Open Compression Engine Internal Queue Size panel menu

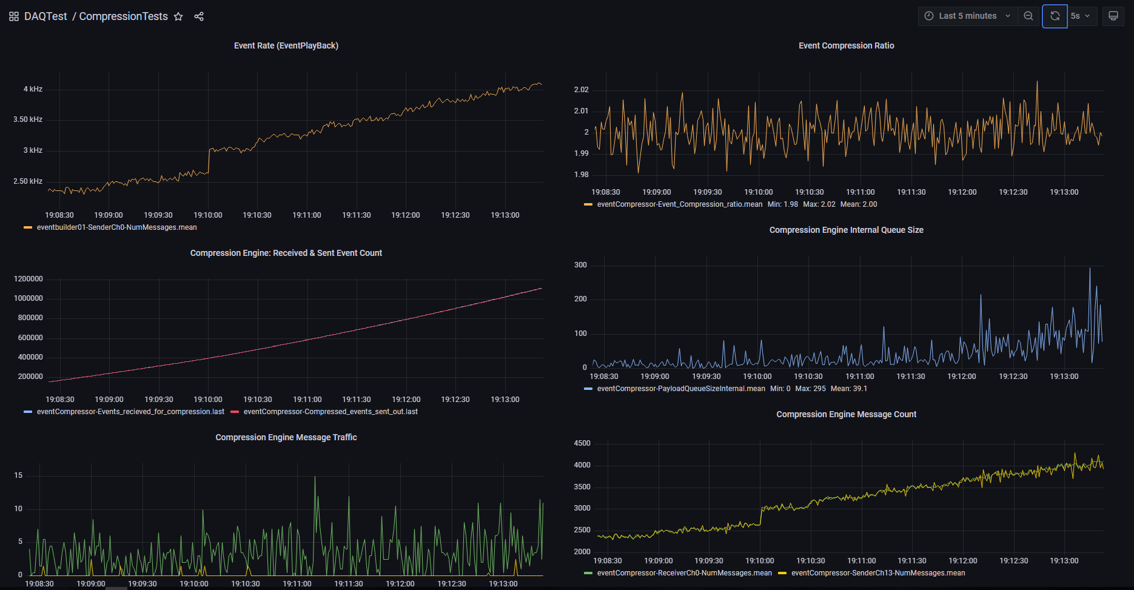pyautogui.click(x=846, y=230)
